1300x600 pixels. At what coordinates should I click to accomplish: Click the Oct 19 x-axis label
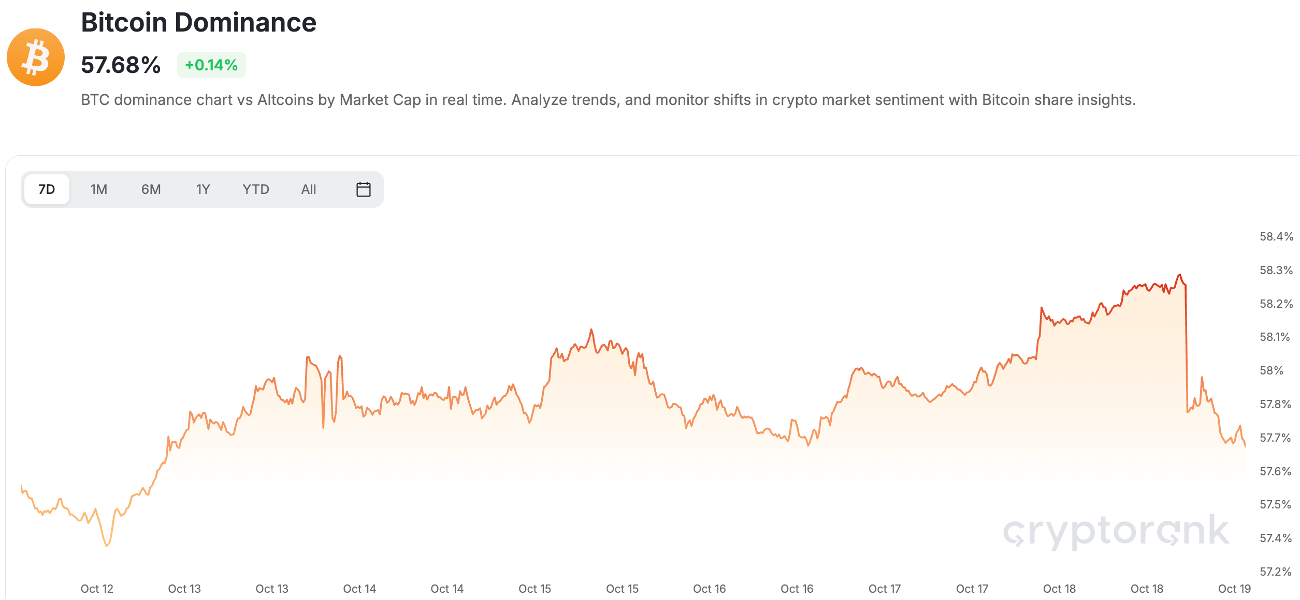click(x=1234, y=589)
